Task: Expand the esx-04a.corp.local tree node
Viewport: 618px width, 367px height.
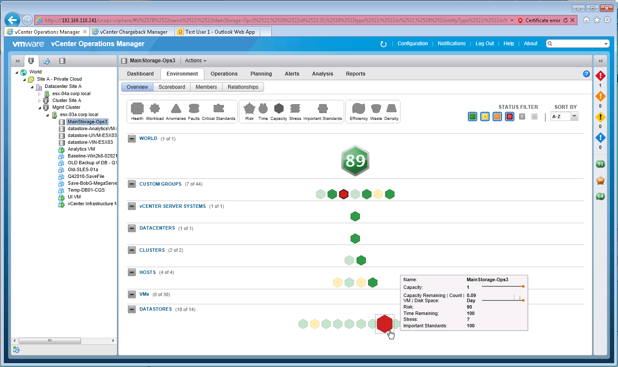Action: [39, 94]
